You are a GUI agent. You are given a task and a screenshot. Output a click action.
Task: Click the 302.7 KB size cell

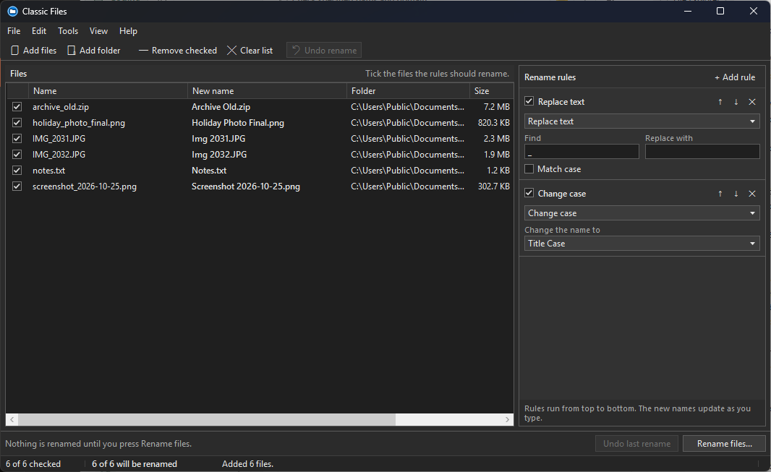(x=494, y=186)
